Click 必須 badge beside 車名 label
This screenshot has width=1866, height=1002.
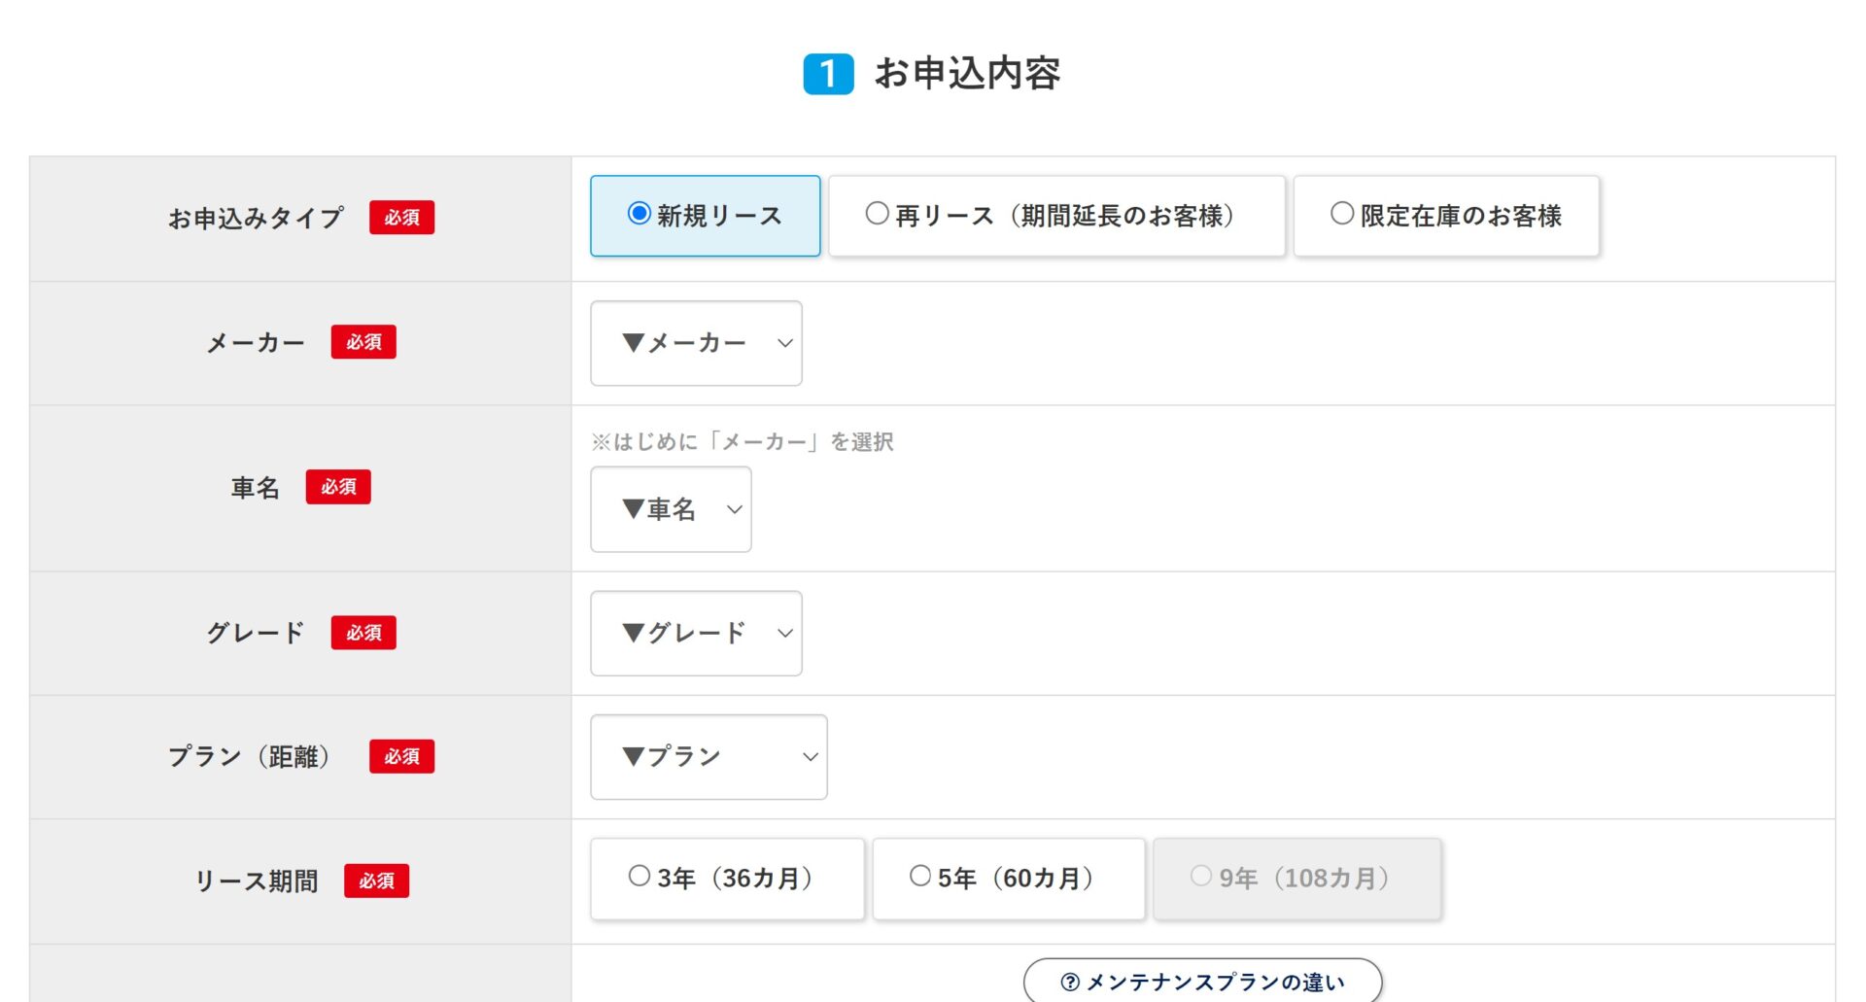[338, 487]
